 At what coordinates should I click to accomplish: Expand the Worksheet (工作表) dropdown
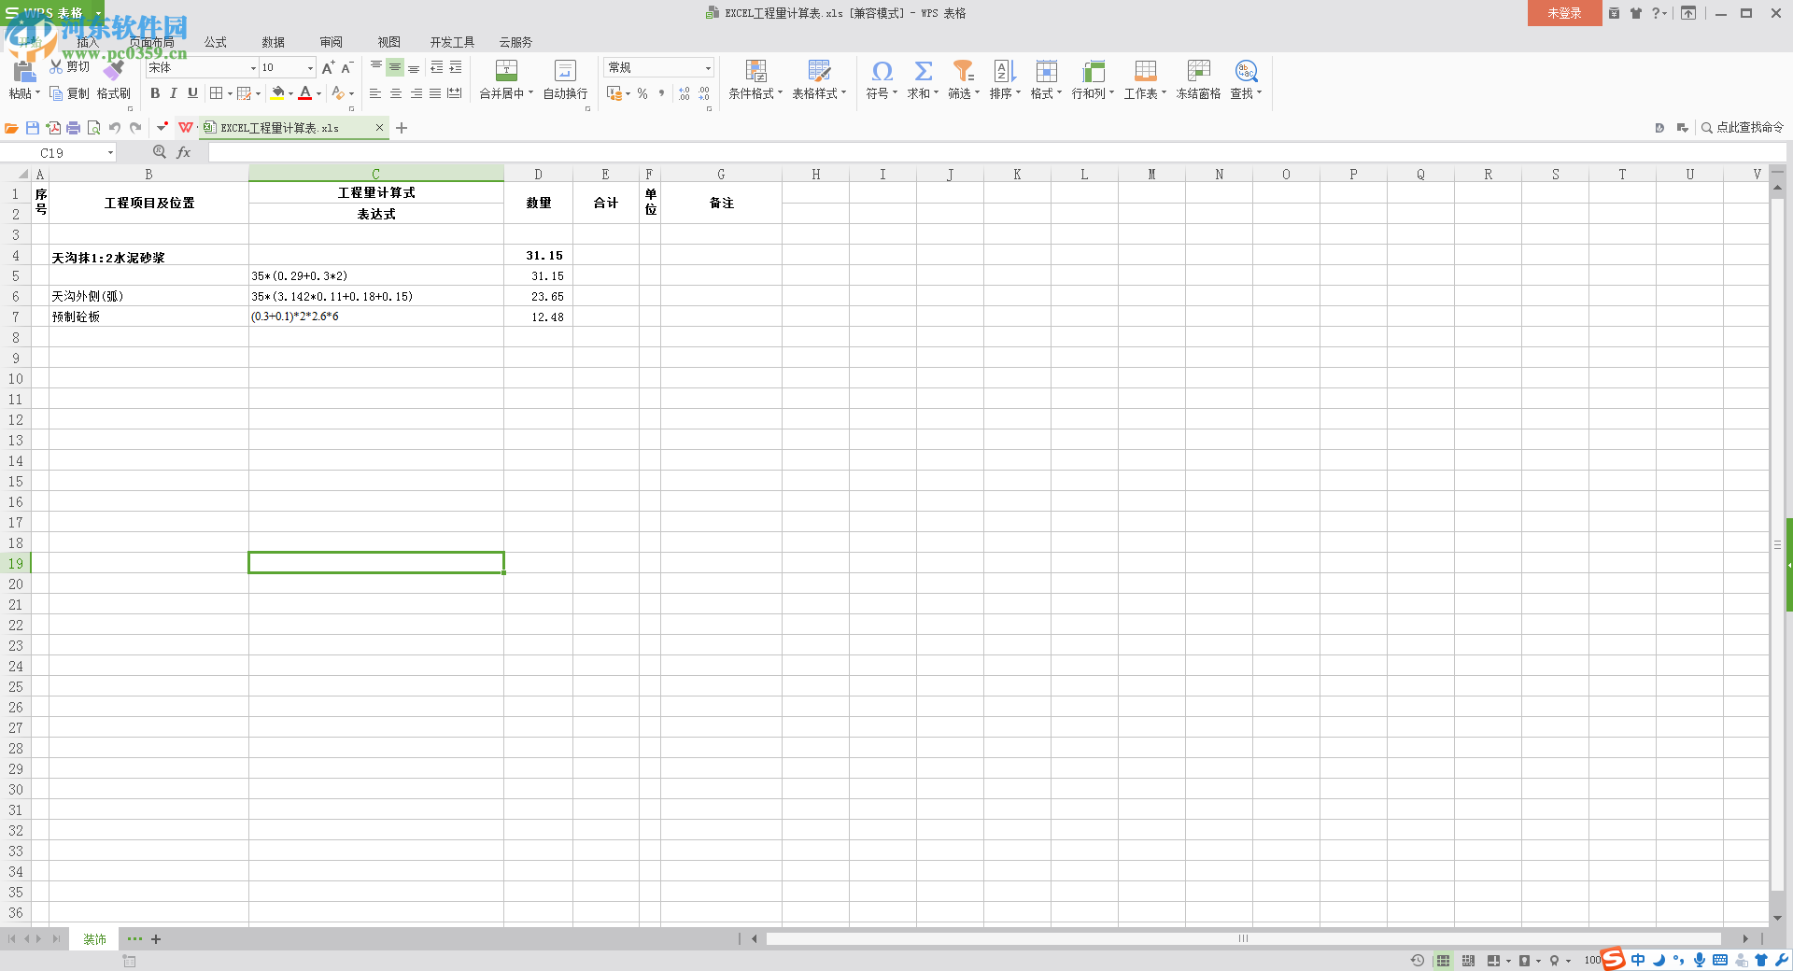(x=1164, y=93)
